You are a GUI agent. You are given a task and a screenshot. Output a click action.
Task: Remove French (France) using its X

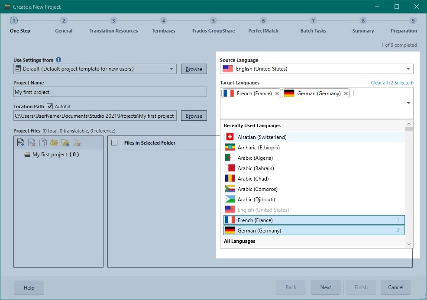(277, 94)
